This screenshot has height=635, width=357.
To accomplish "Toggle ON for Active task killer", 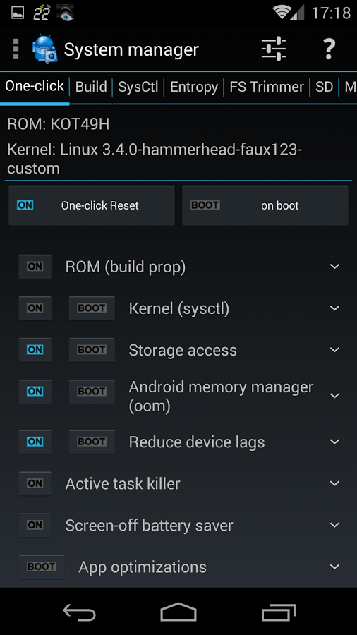I will (35, 483).
